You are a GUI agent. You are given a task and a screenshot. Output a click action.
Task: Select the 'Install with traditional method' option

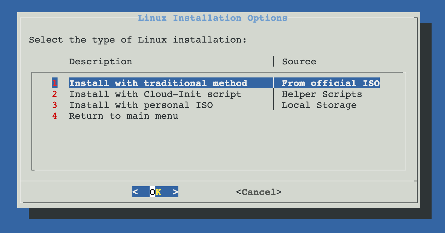pos(158,83)
